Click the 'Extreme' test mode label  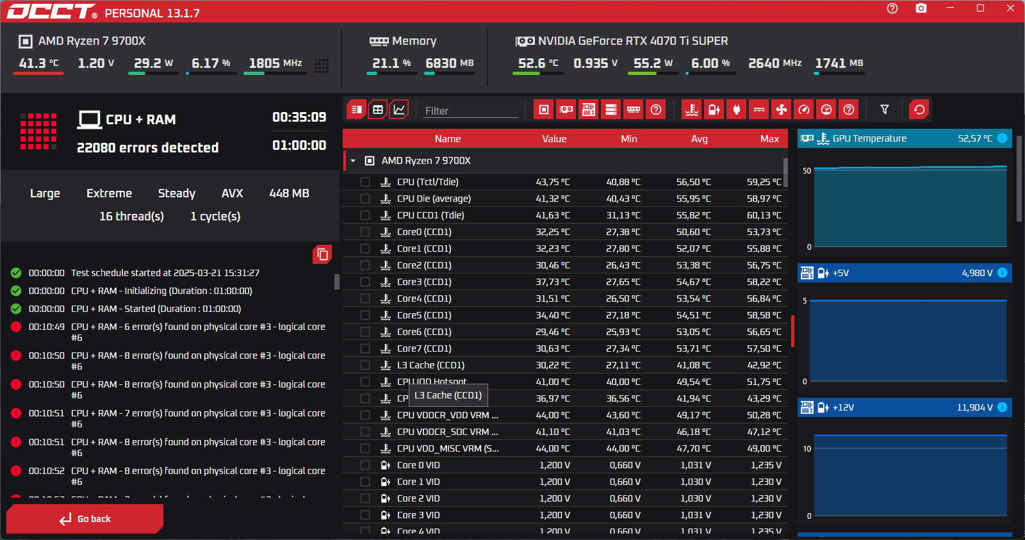[x=109, y=193]
